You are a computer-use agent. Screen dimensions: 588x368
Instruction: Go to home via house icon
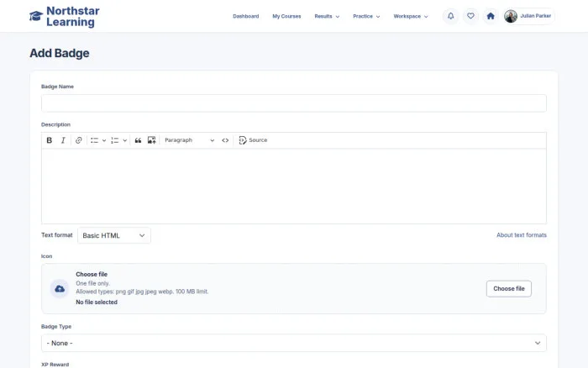491,16
